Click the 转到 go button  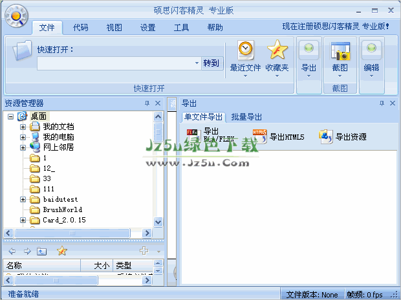point(211,63)
